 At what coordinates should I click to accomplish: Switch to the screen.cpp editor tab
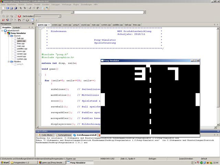point(56,25)
